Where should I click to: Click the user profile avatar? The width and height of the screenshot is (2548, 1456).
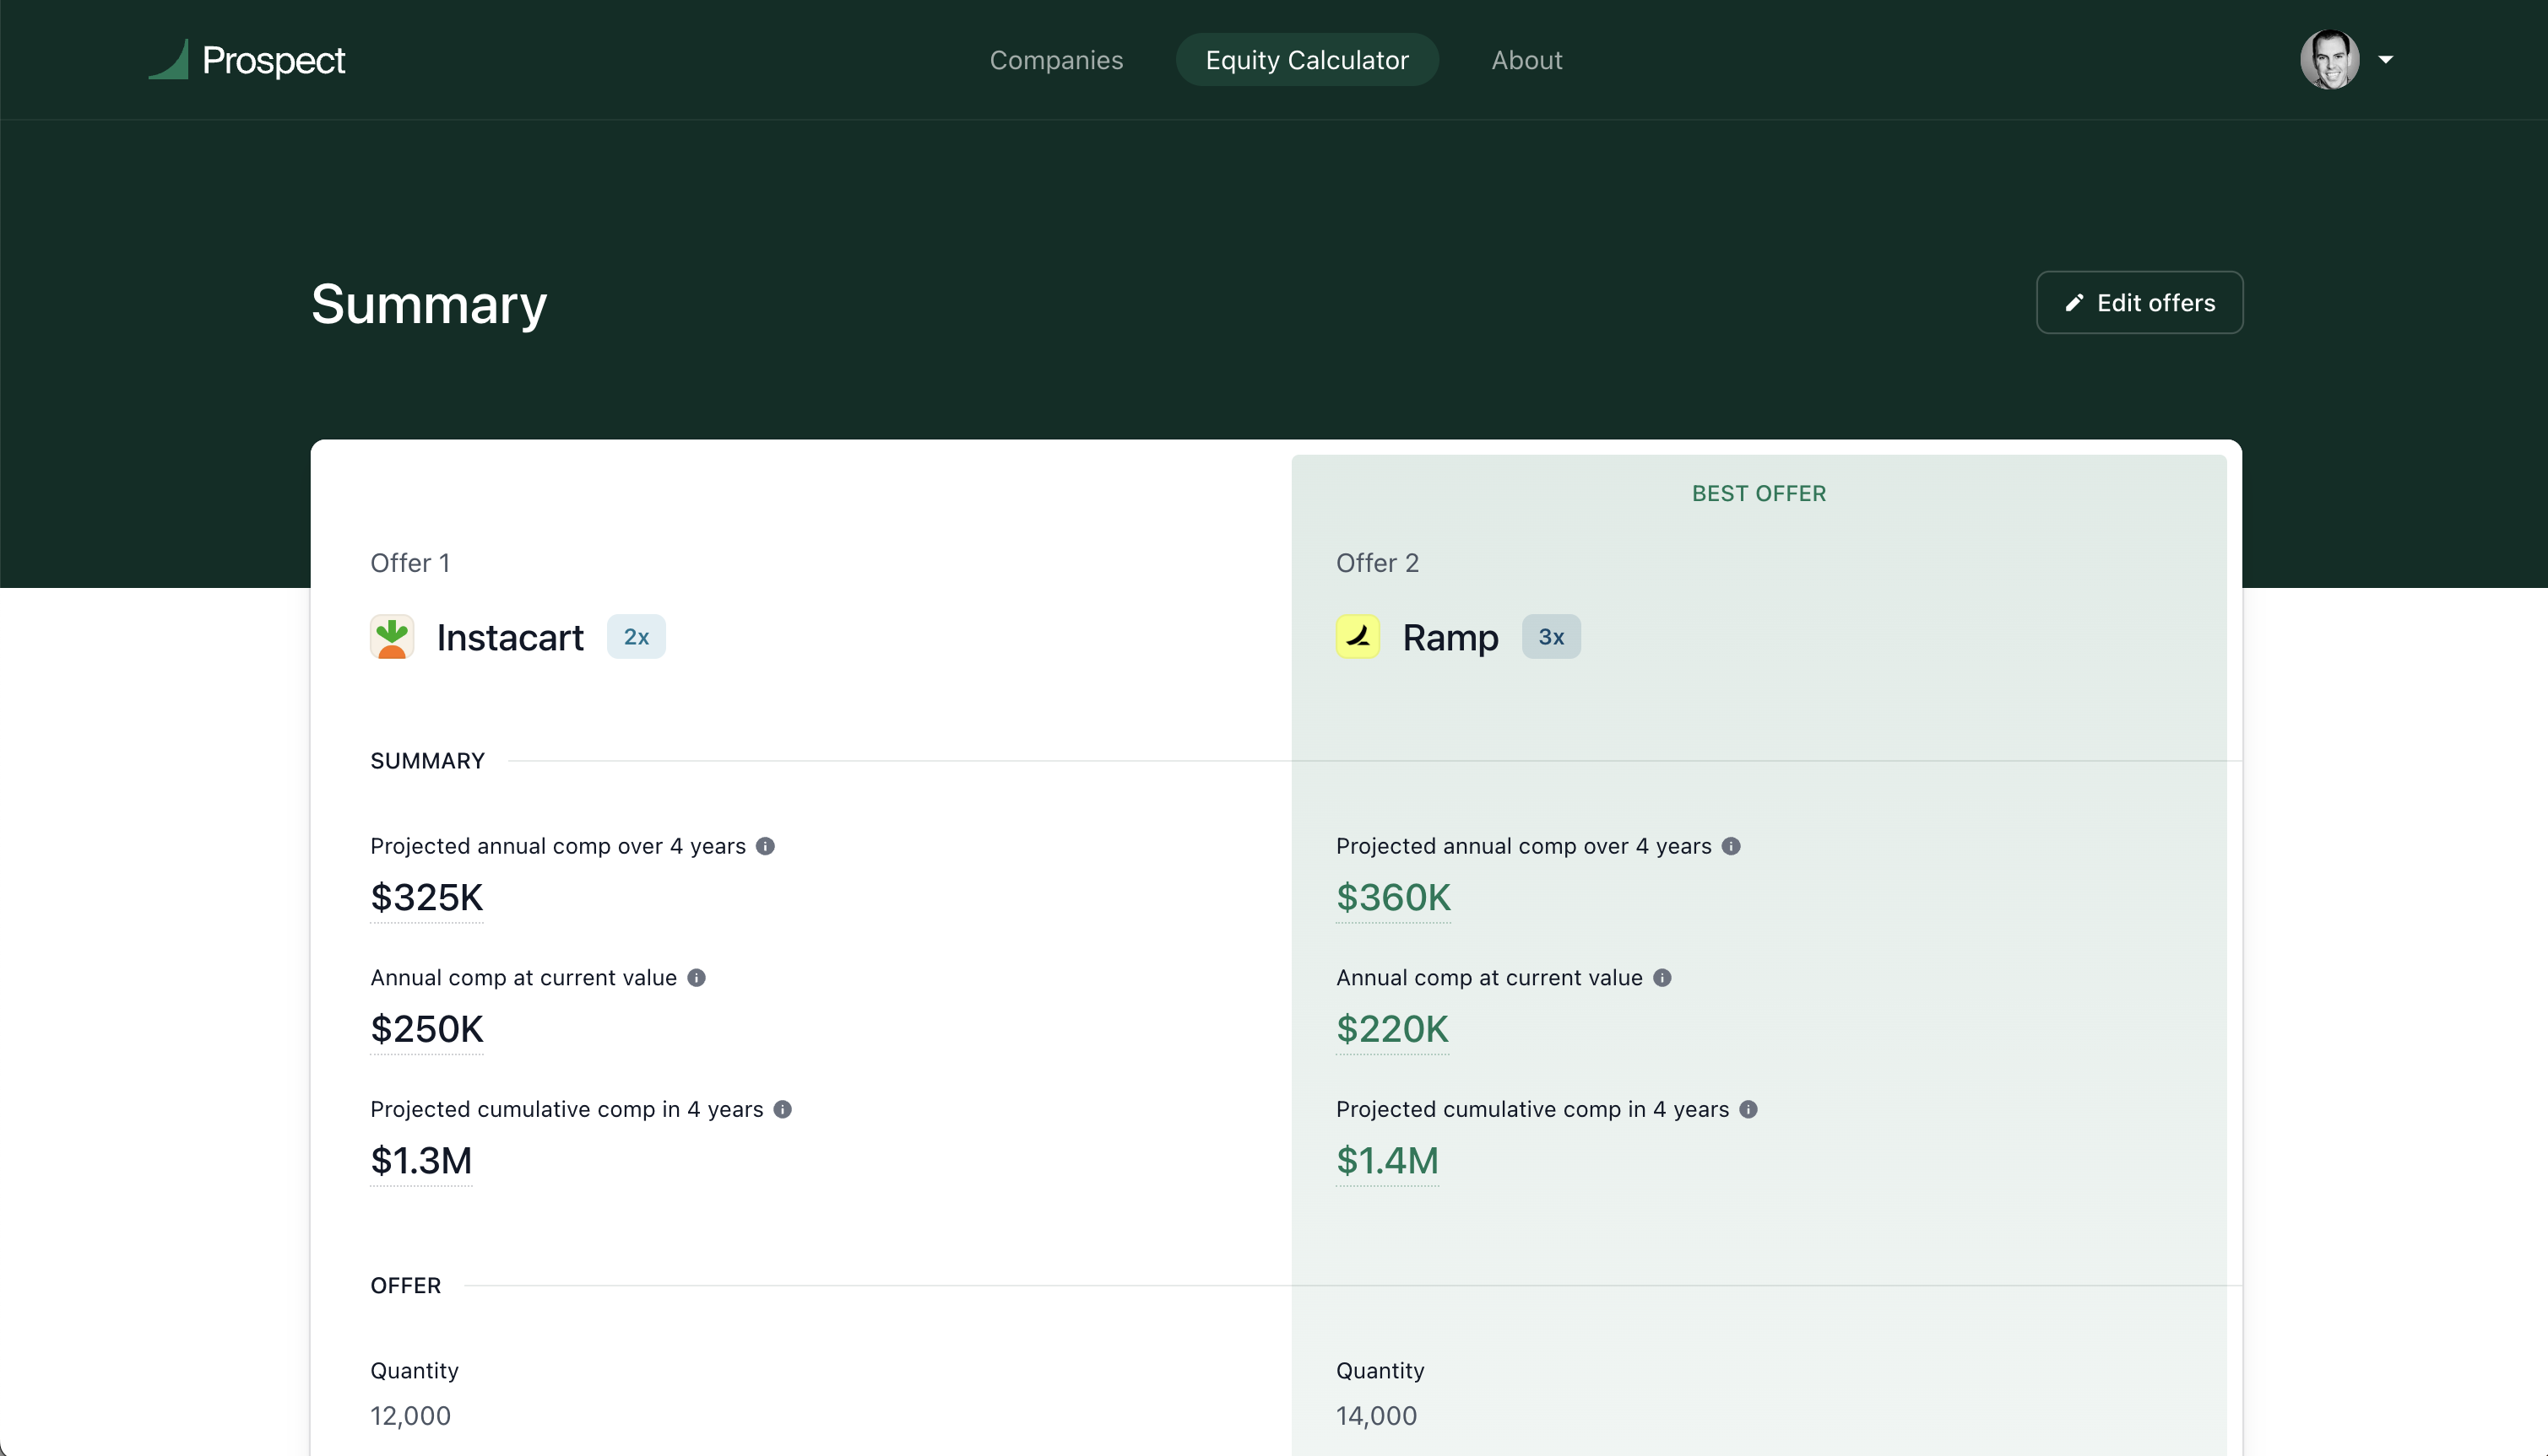click(2328, 60)
